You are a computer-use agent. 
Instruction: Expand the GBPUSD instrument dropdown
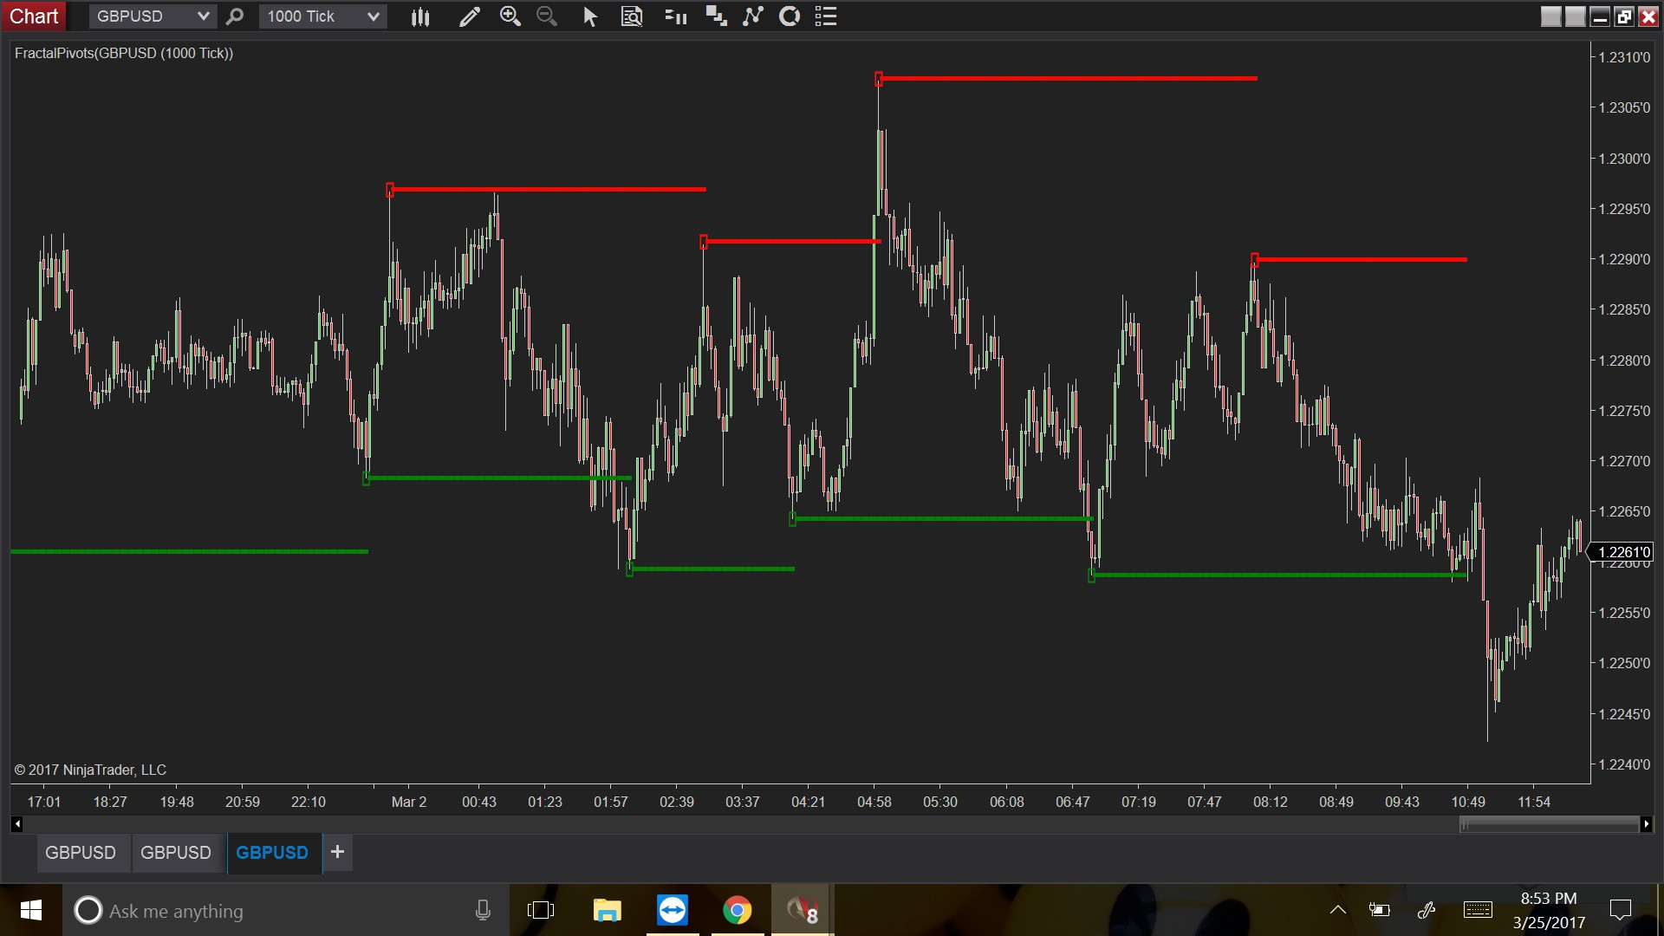click(203, 16)
